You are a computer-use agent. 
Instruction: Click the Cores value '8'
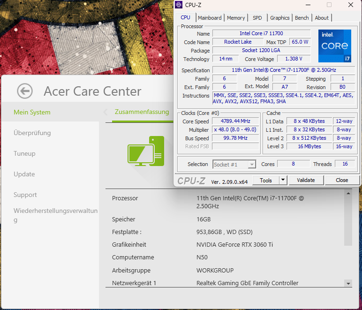pyautogui.click(x=293, y=164)
